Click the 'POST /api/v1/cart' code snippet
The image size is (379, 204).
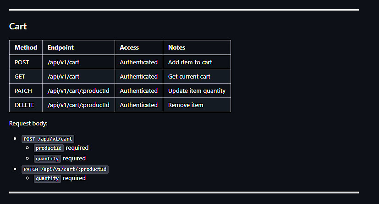[x=48, y=139]
